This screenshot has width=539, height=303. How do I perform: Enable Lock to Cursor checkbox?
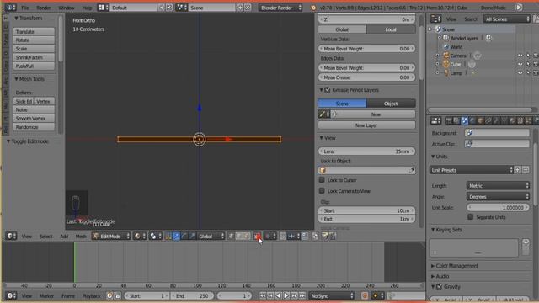pyautogui.click(x=322, y=179)
